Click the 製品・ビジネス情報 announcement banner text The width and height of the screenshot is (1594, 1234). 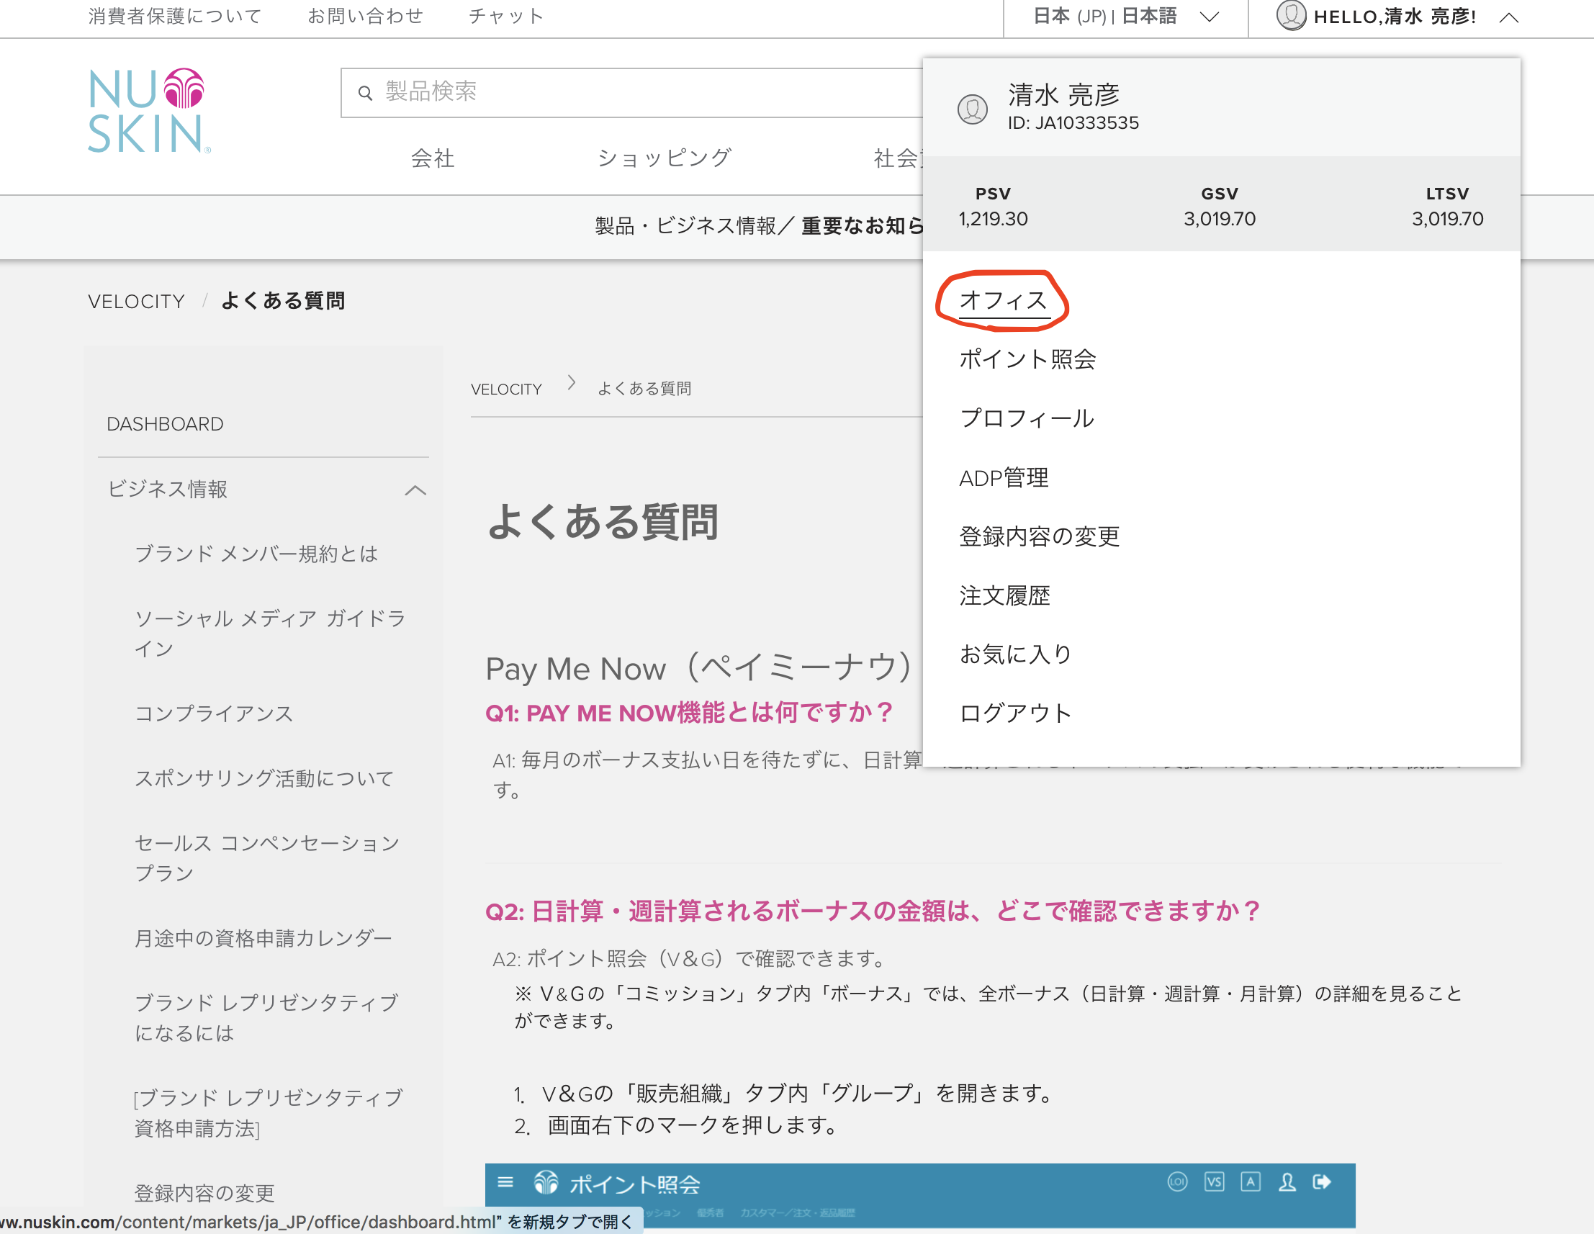[x=759, y=226]
